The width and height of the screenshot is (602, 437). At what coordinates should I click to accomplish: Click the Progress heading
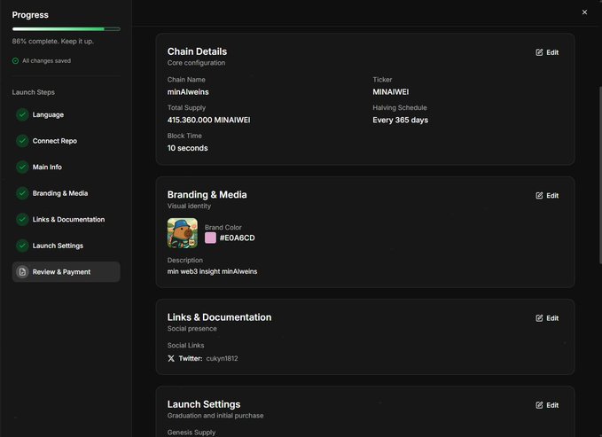(x=30, y=15)
